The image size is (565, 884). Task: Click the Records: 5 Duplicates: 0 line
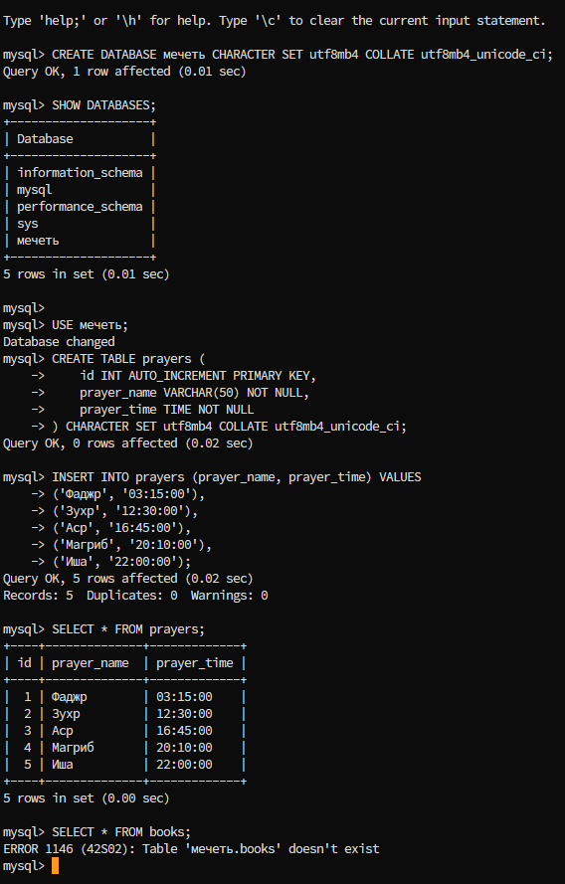(135, 596)
